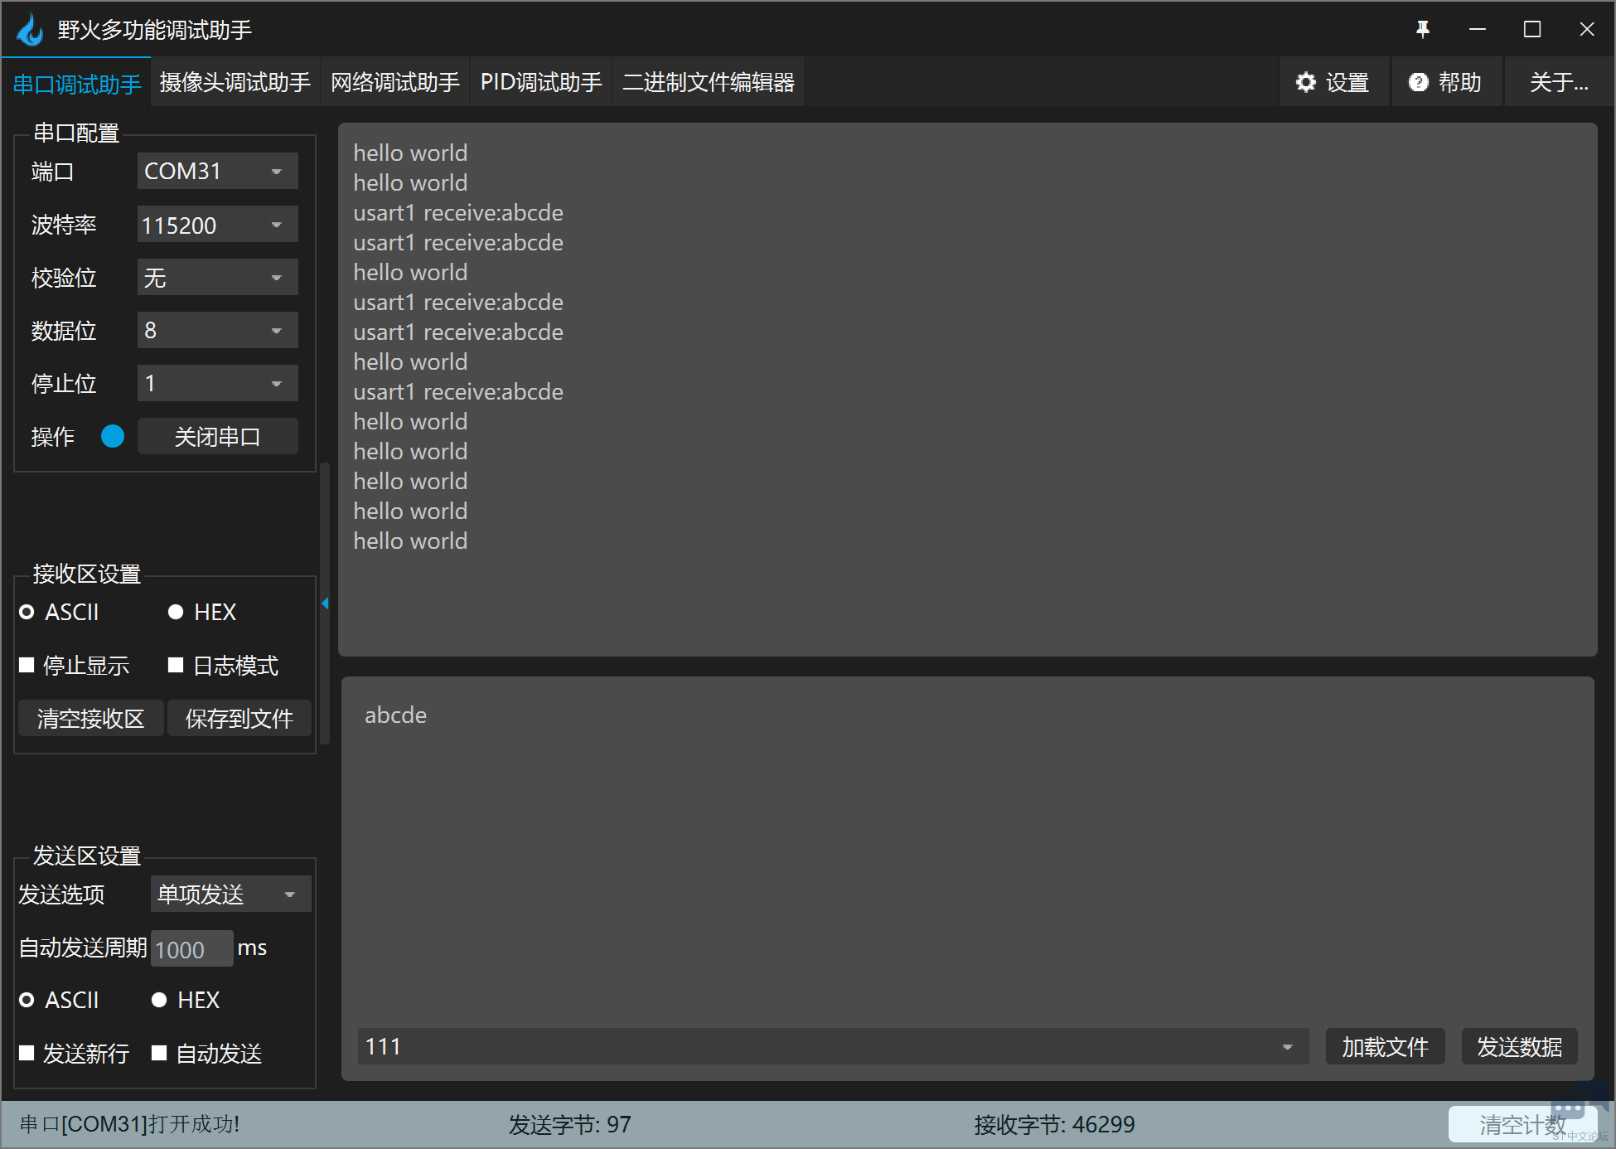Click the 波特率 label
Screen dimensions: 1616x1149
tap(64, 225)
